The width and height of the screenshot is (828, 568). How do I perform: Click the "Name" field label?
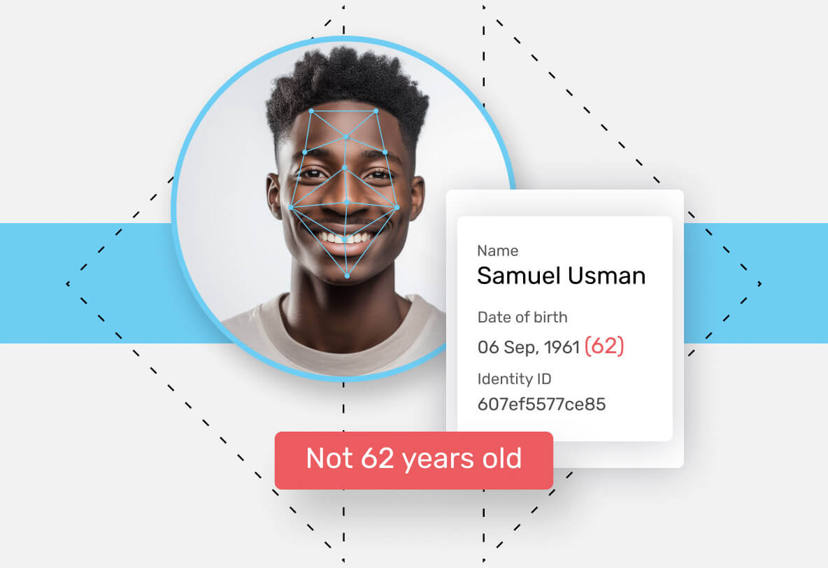[497, 250]
